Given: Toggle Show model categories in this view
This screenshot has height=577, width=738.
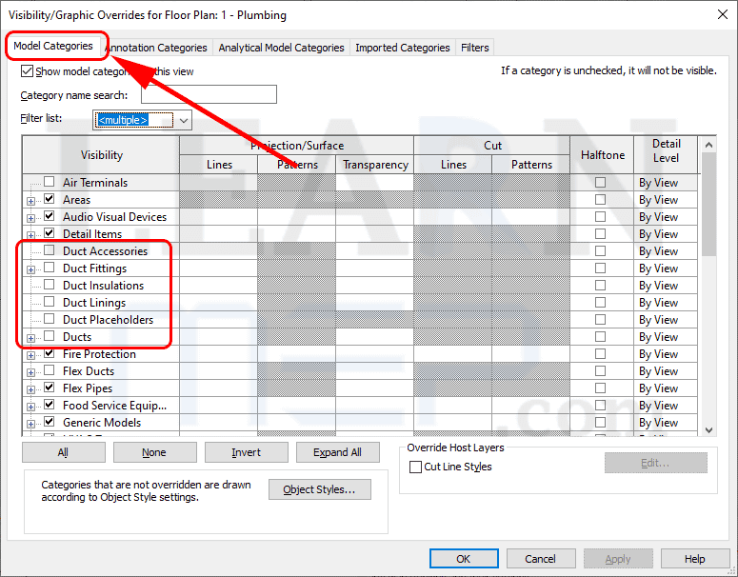Looking at the screenshot, I should 28,71.
